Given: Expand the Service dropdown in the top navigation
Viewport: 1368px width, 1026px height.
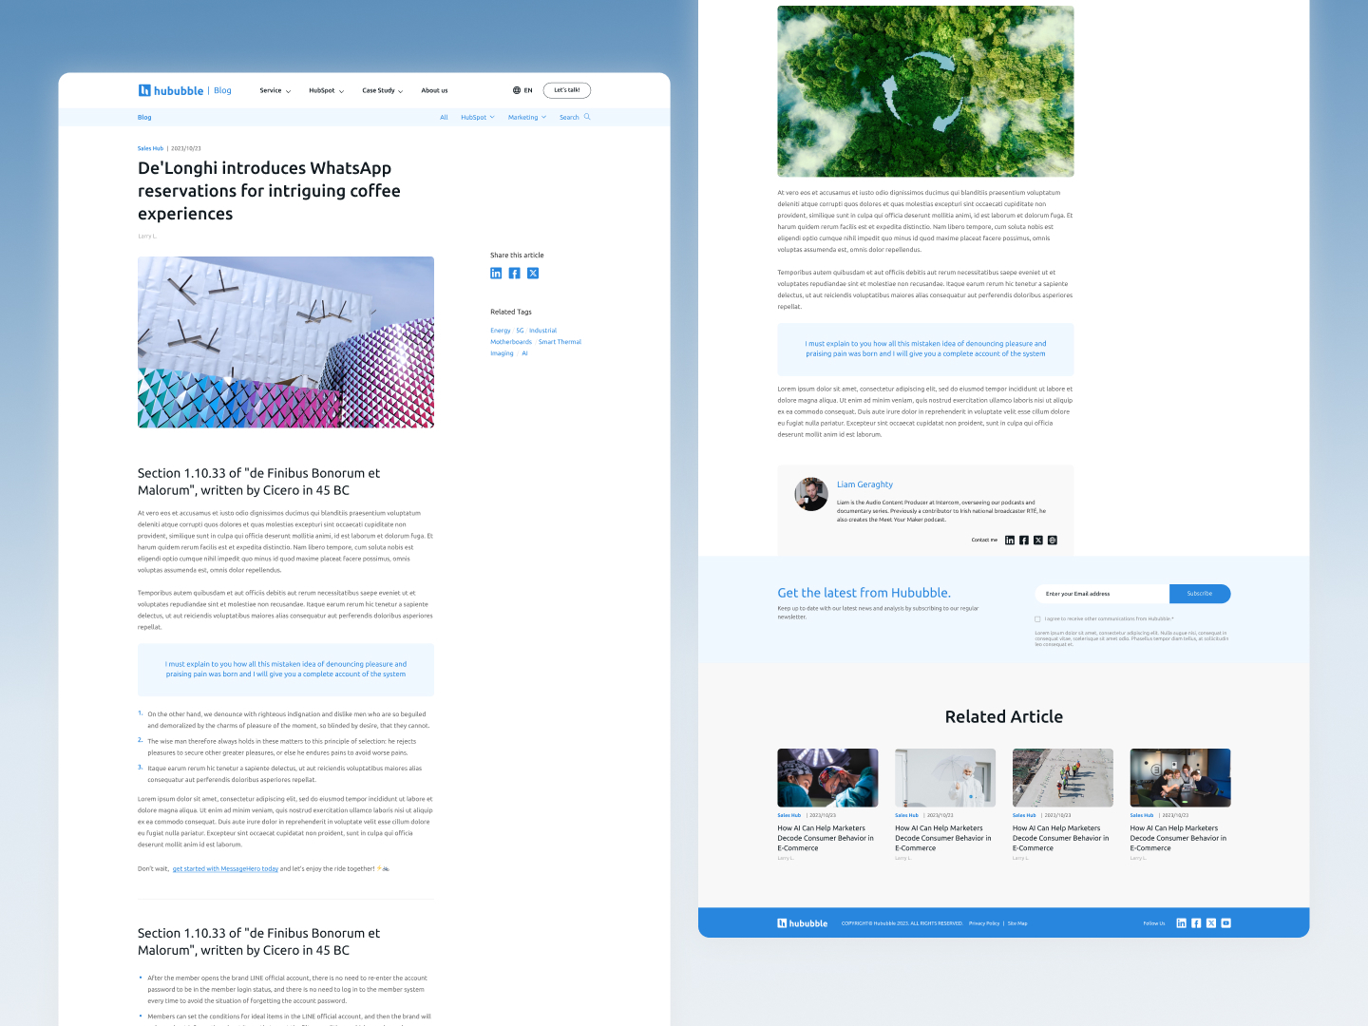Looking at the screenshot, I should (275, 91).
